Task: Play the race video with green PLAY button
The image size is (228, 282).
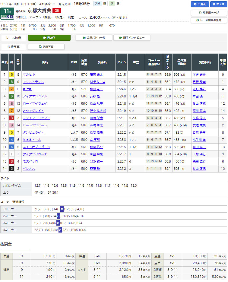Action: [x=49, y=38]
